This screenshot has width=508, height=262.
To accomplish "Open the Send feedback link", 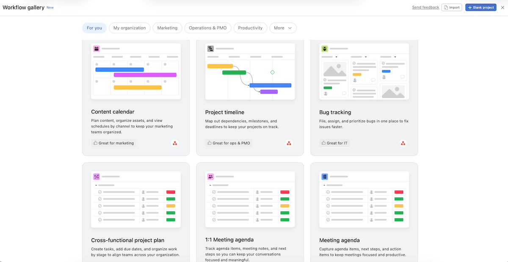I will (x=425, y=7).
